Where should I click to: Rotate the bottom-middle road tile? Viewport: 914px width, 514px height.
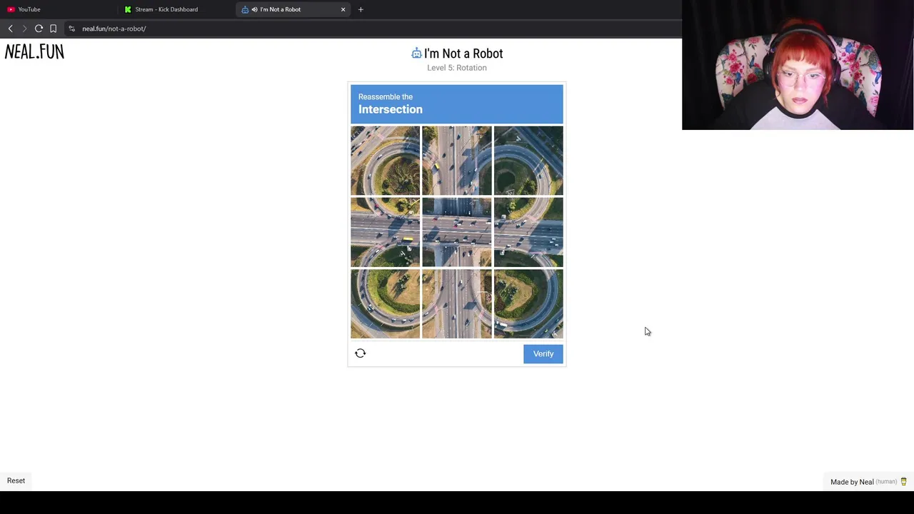[457, 303]
